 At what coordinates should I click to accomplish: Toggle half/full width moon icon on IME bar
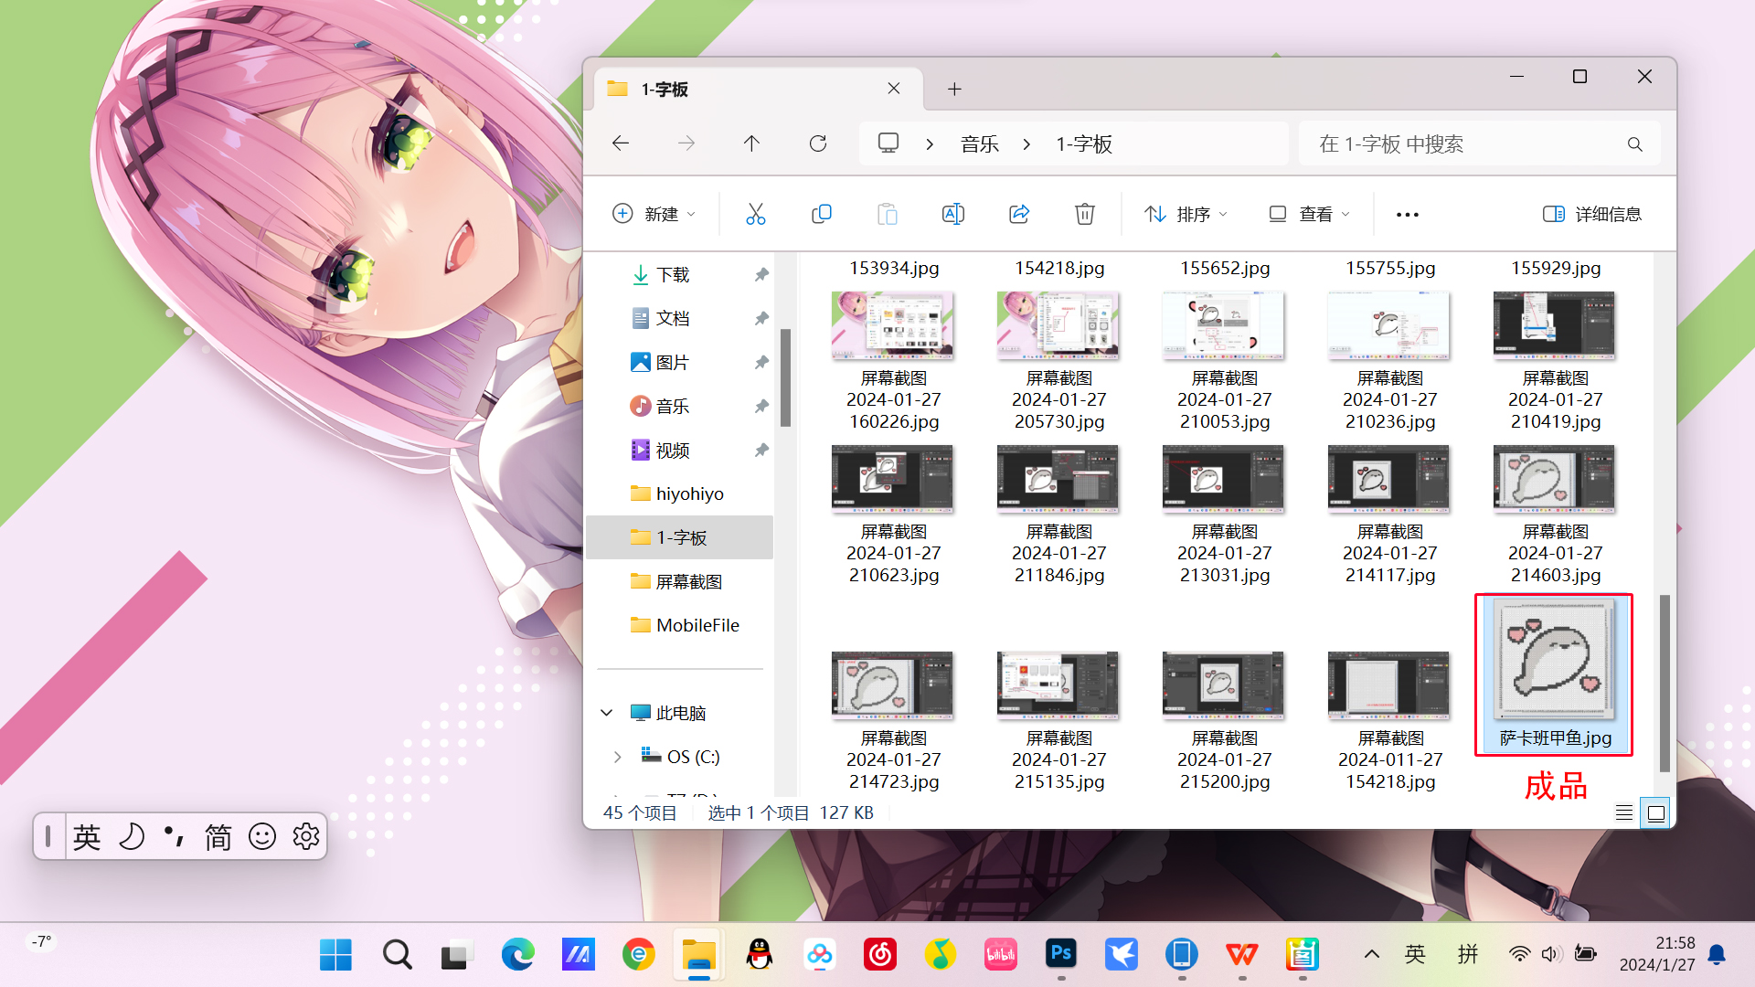tap(131, 836)
